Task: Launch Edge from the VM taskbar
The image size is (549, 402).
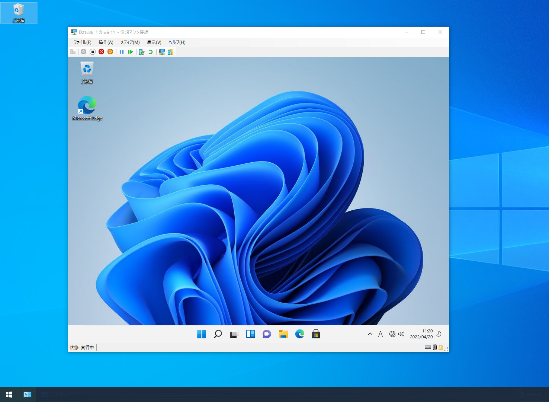Action: click(x=300, y=334)
